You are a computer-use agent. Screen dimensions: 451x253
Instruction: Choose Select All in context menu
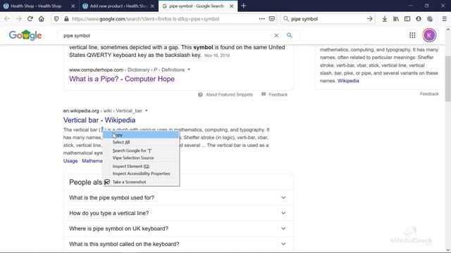141,142
